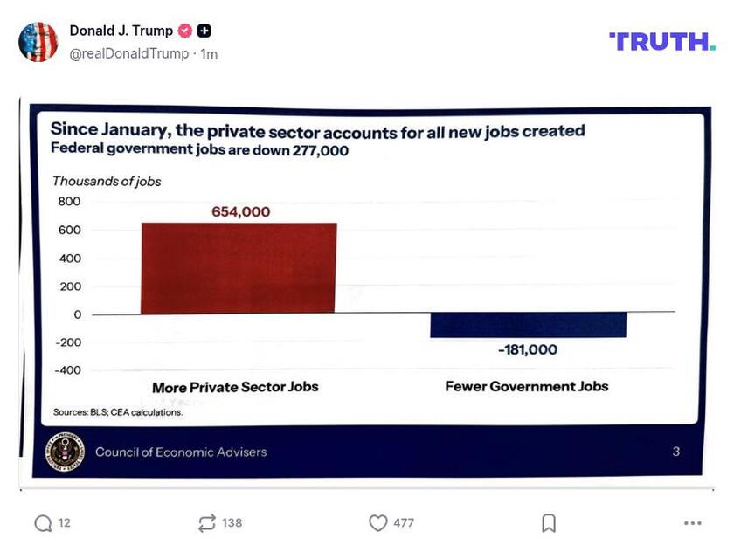The image size is (734, 552).
Task: Click the plus follow badge next to the checkmark
Action: pos(202,29)
